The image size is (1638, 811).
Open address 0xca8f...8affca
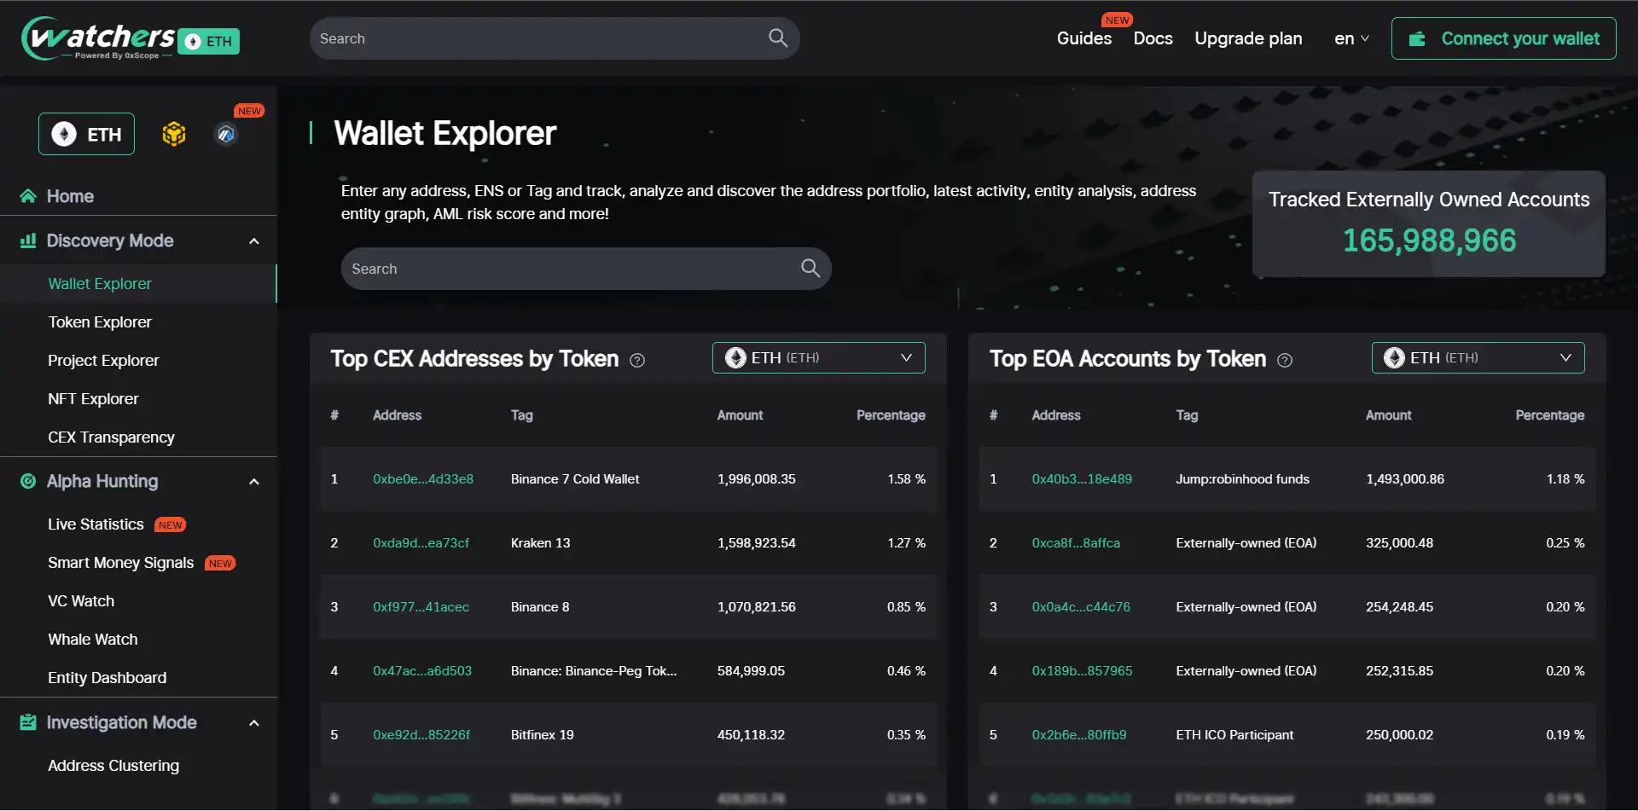(1076, 543)
